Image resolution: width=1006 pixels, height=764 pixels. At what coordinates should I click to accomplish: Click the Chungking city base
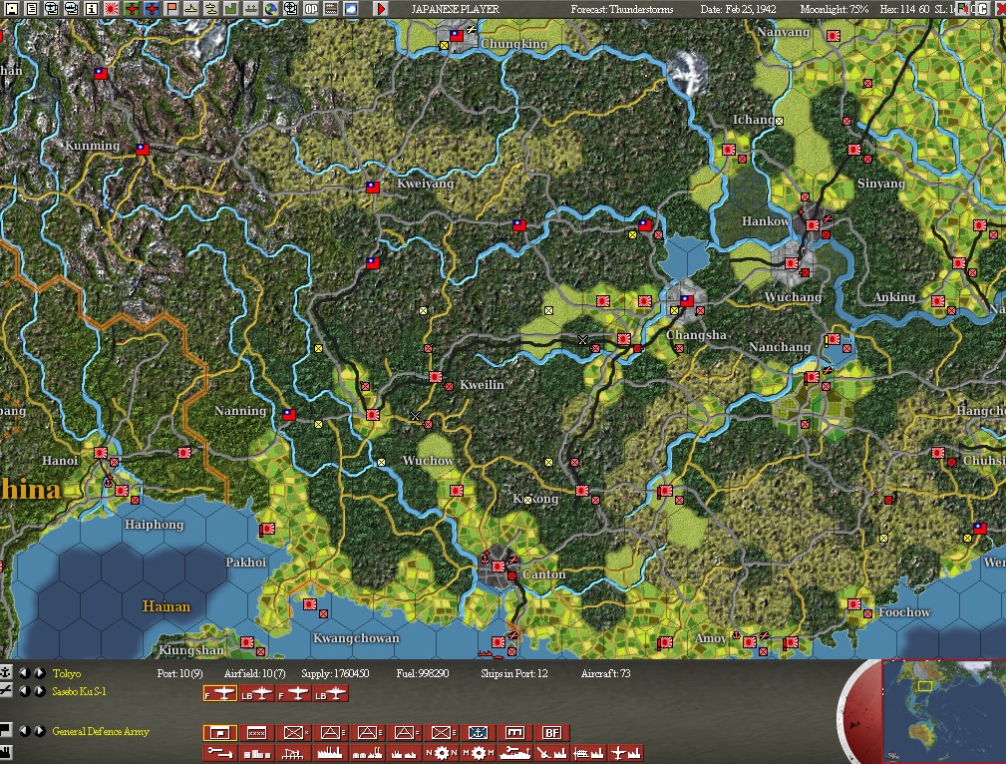click(x=457, y=36)
